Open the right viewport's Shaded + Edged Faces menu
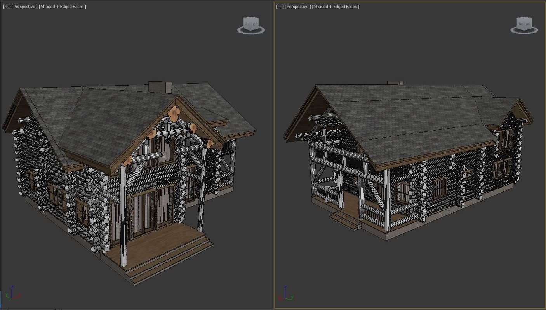The image size is (546, 310). tap(335, 6)
